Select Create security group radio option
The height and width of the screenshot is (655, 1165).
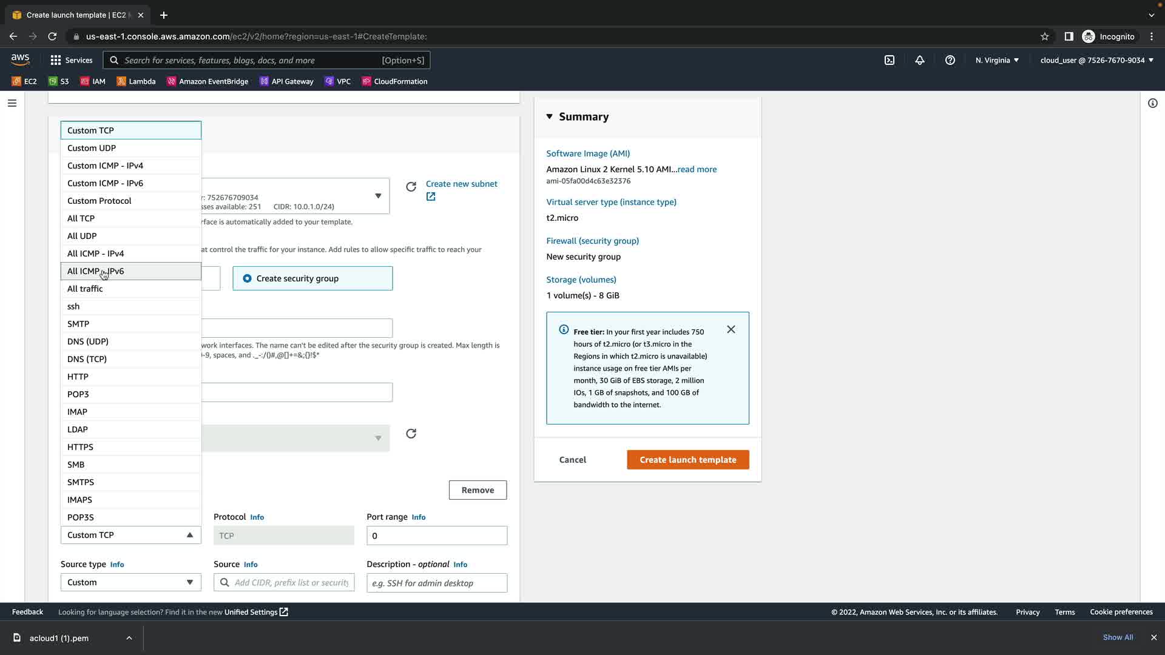pyautogui.click(x=248, y=278)
